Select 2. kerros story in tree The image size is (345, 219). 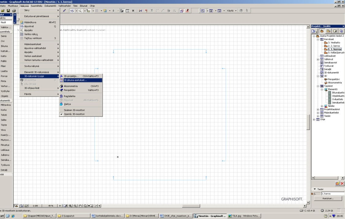[334, 46]
